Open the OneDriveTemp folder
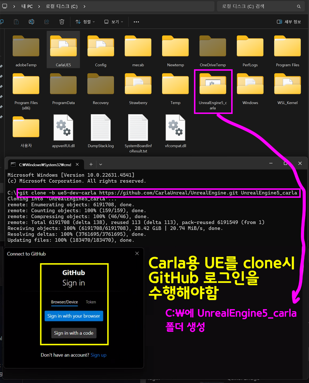309x383 pixels. (213, 51)
